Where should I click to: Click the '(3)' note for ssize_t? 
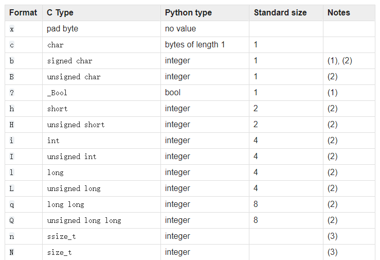(x=332, y=236)
